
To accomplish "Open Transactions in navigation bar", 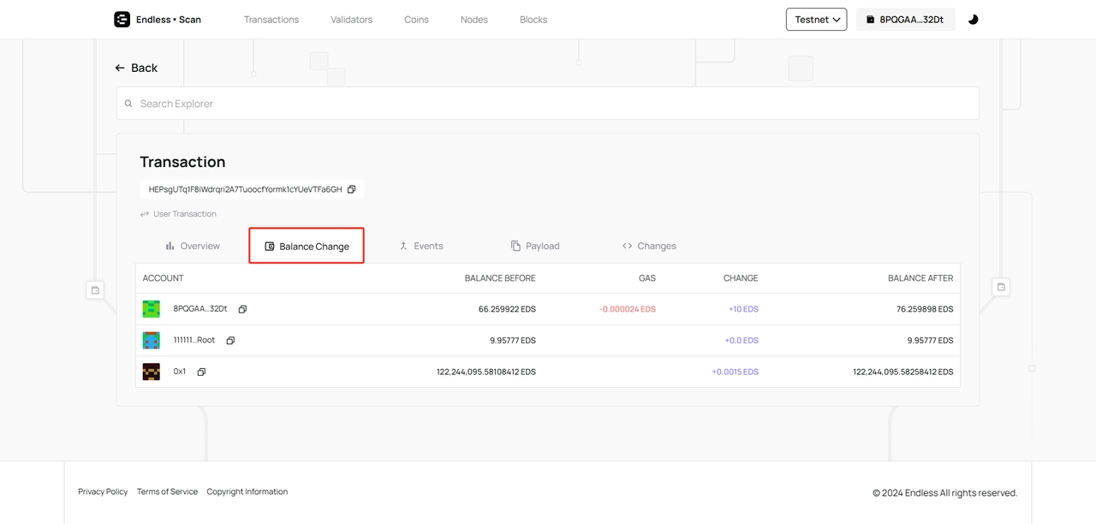I will click(271, 20).
